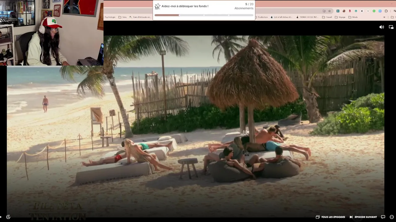Screen dimensions: 396x222
Task: Open the teal D browser extension
Action: [338, 11]
